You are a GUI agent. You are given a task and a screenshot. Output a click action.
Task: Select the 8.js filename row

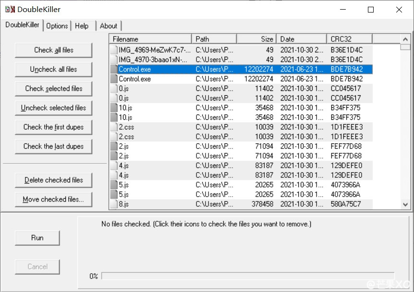tap(123, 204)
